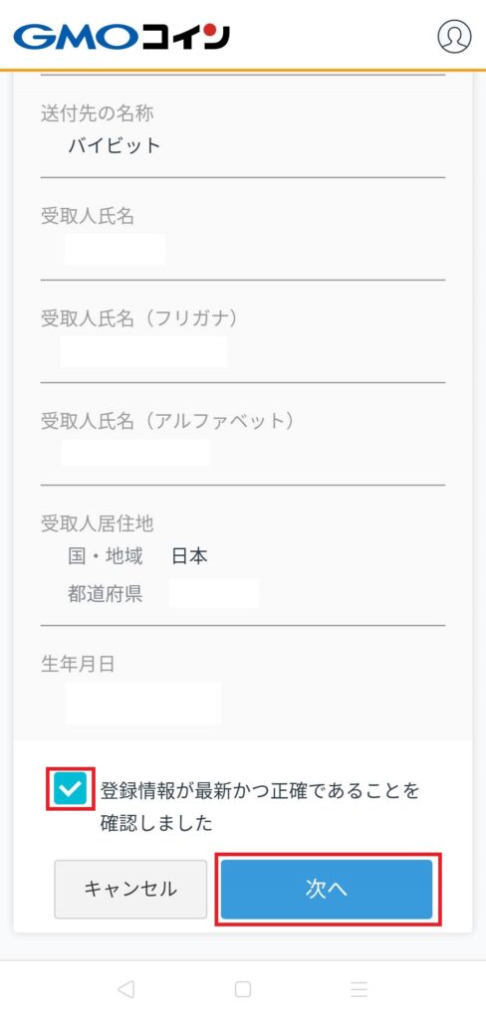Tap the Android recent apps icon
The image size is (486, 1019).
[x=360, y=989]
